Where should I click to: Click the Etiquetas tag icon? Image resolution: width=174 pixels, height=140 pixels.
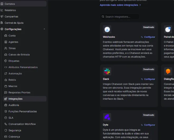tap(6, 61)
